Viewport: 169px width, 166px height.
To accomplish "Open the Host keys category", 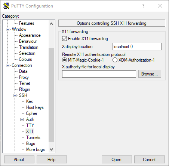I will [x=35, y=107].
